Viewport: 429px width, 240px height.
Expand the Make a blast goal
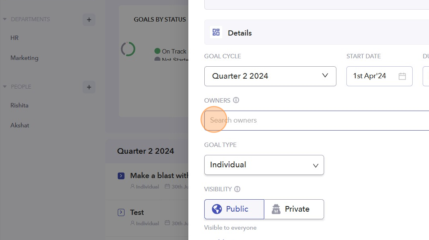pos(121,176)
